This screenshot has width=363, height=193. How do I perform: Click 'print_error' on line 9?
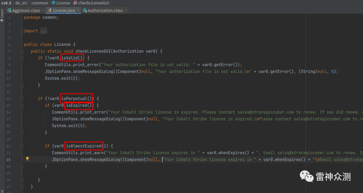click(86, 65)
